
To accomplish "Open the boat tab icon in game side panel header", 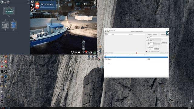I will coord(2,2).
